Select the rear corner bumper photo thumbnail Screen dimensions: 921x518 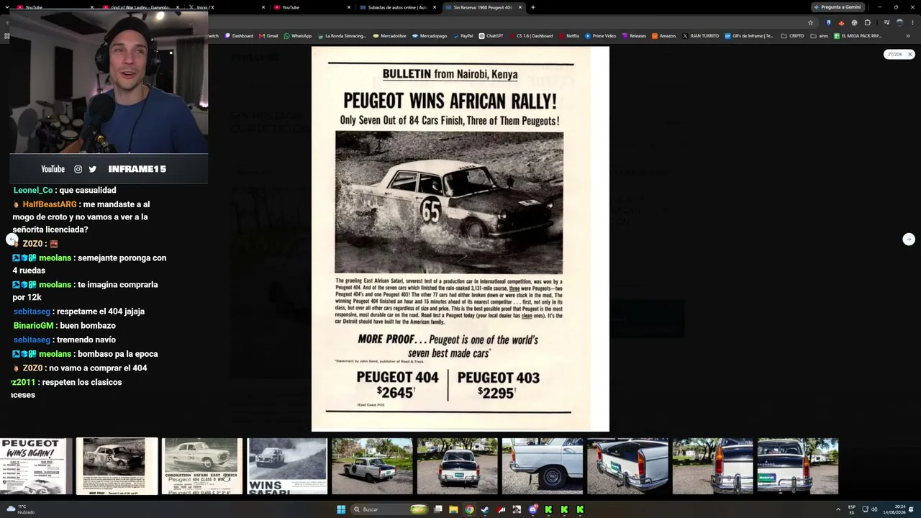click(x=627, y=466)
